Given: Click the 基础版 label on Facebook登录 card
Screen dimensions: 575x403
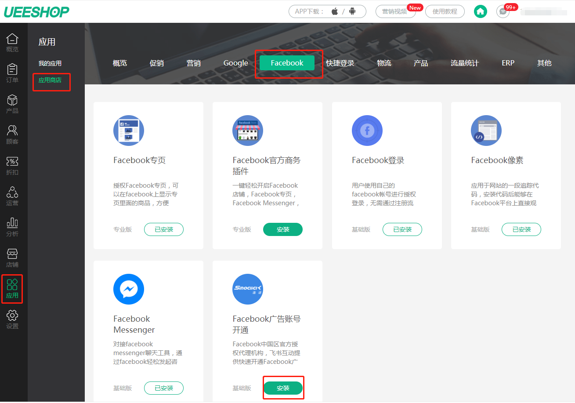Looking at the screenshot, I should 361,229.
